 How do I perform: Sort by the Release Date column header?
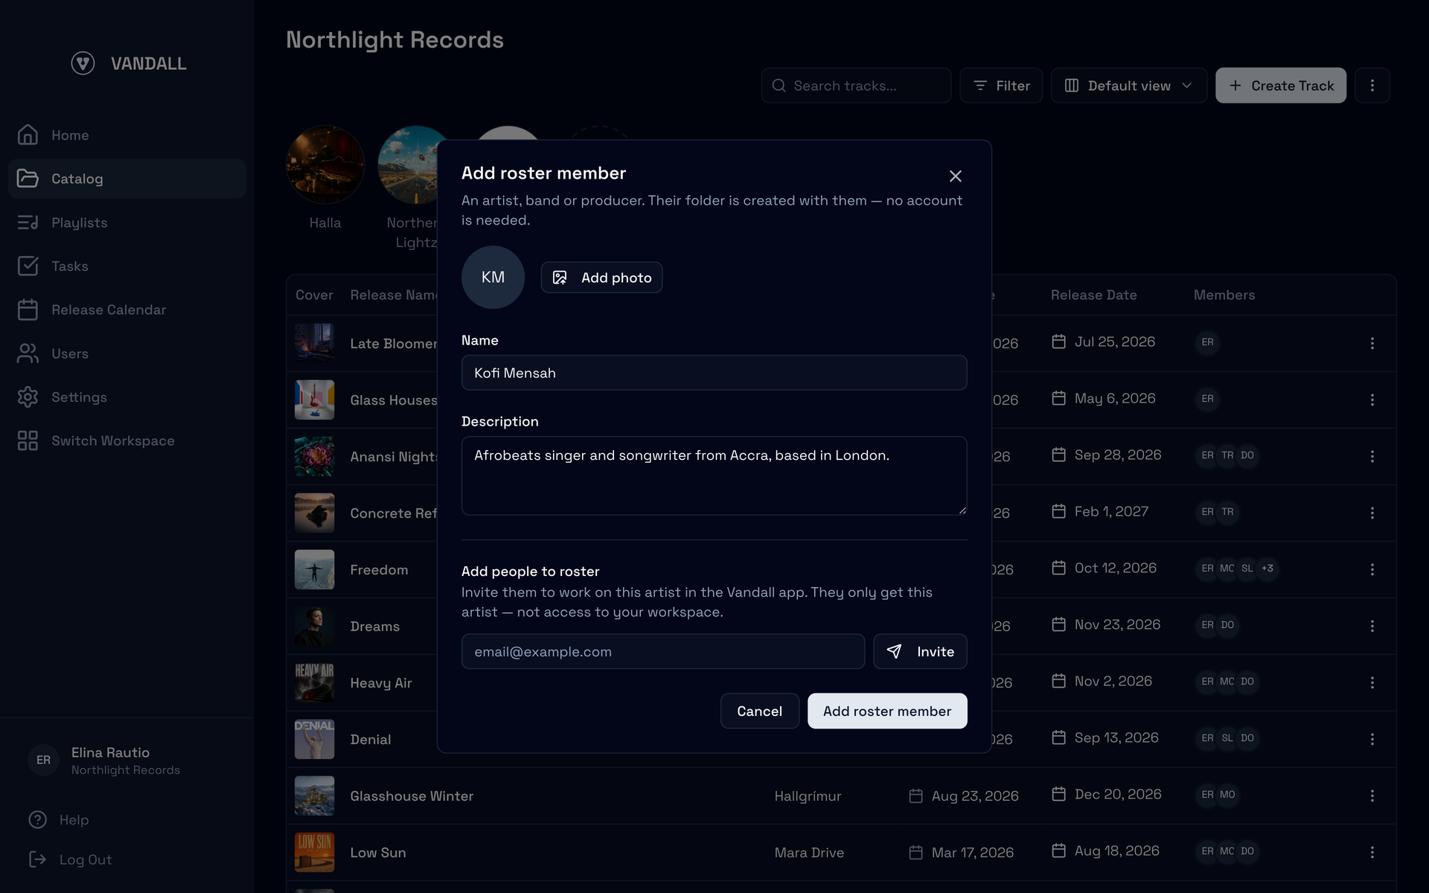pos(1093,295)
